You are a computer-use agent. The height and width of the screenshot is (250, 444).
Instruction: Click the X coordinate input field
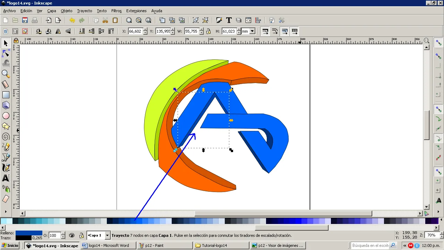pos(135,31)
